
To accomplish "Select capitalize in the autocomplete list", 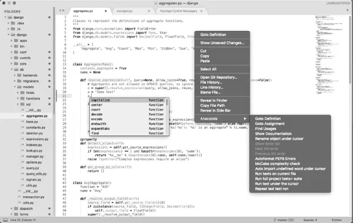I will pos(128,100).
